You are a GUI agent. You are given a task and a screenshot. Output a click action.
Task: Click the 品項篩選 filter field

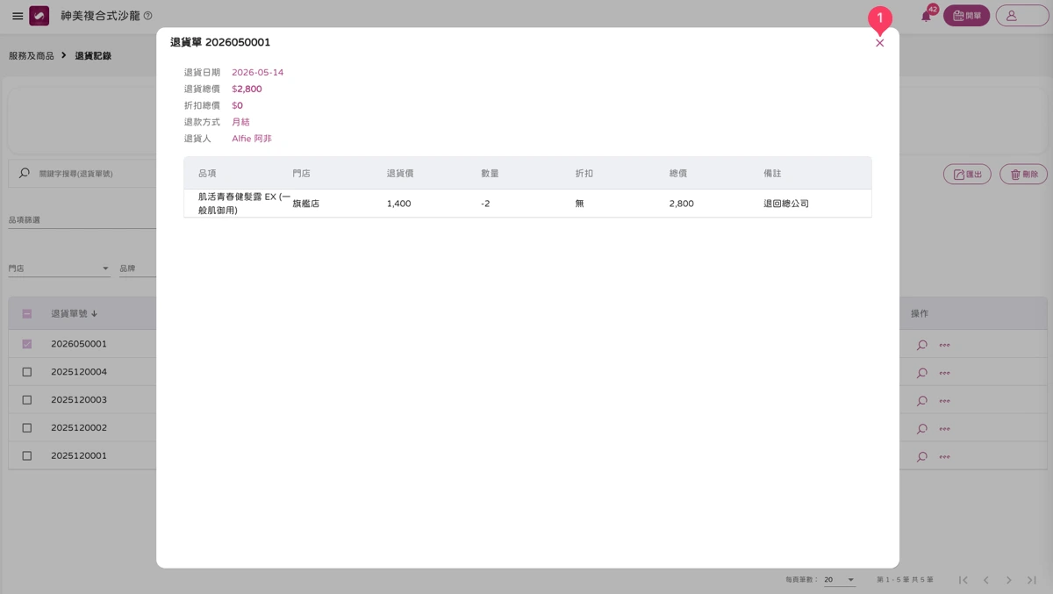(82, 220)
